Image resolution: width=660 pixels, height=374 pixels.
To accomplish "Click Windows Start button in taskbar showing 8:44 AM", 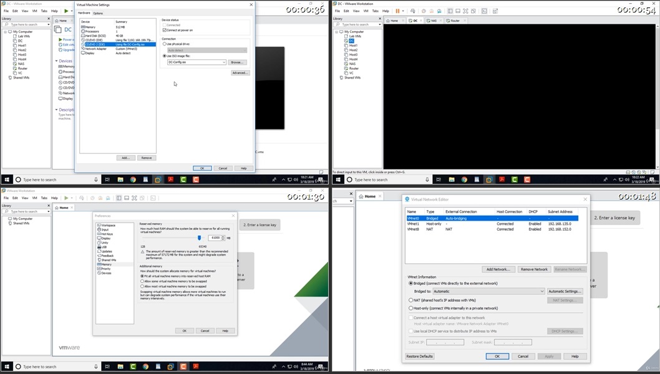I will click(x=7, y=367).
